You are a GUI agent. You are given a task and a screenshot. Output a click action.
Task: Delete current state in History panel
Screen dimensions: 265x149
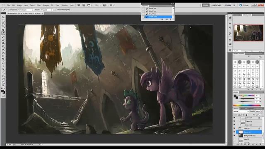171,19
